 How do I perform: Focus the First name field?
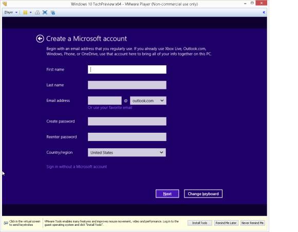click(x=127, y=69)
